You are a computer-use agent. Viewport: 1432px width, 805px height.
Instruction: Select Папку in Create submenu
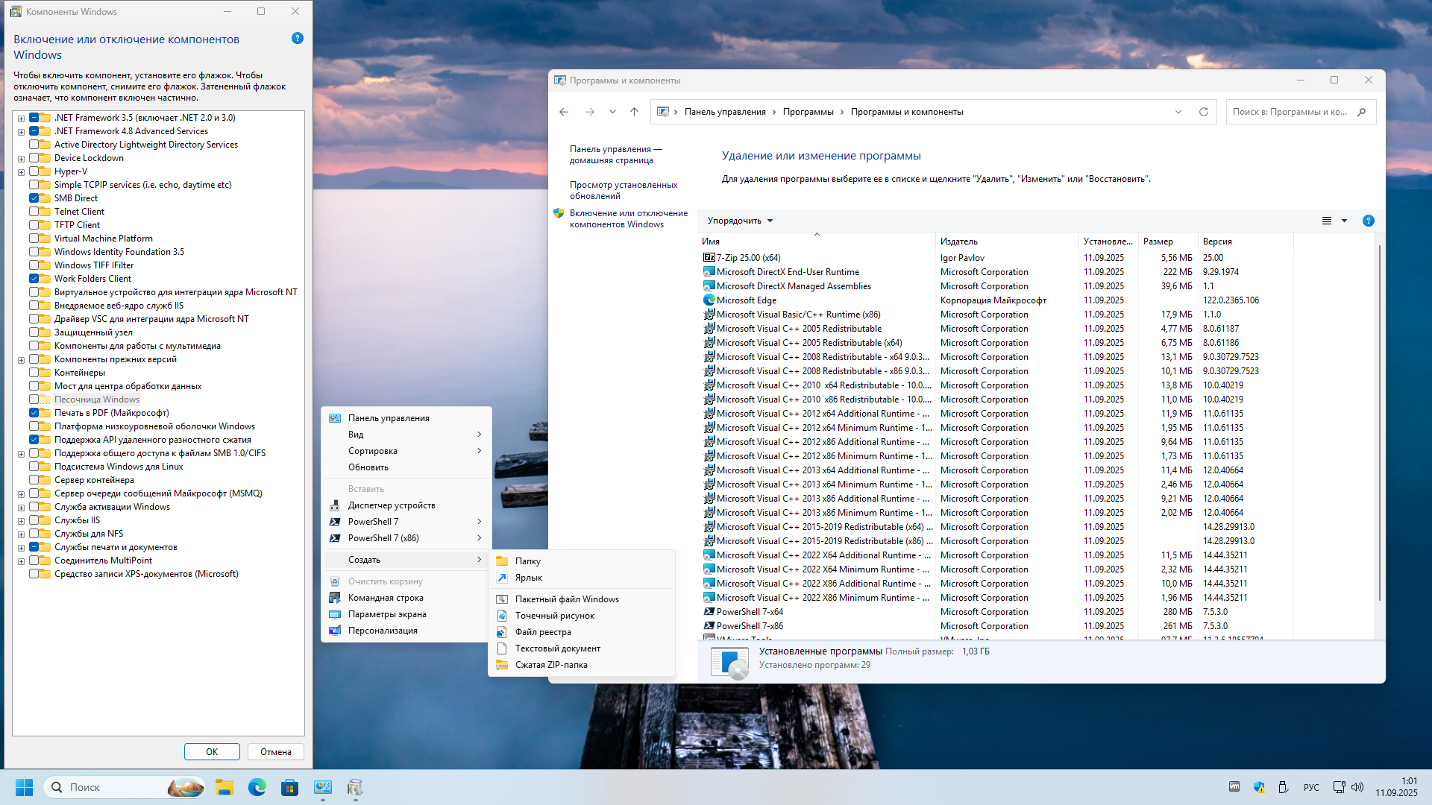582,561
